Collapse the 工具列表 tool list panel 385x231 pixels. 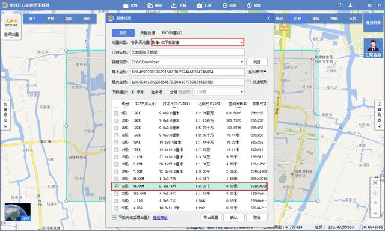tap(380, 115)
